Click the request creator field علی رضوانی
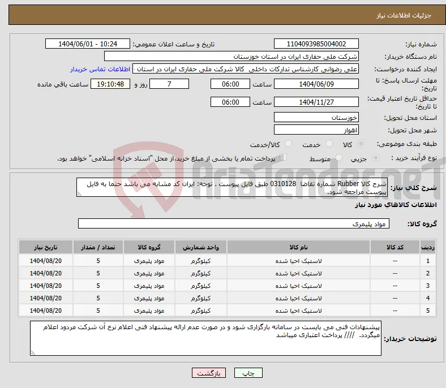The width and height of the screenshot is (446, 388). pyautogui.click(x=246, y=69)
